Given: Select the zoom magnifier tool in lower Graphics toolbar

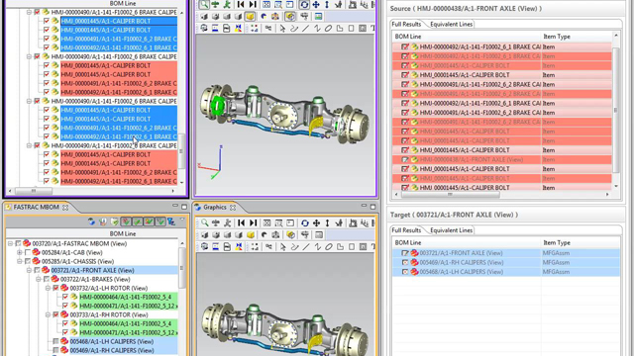Looking at the screenshot, I should 205,222.
